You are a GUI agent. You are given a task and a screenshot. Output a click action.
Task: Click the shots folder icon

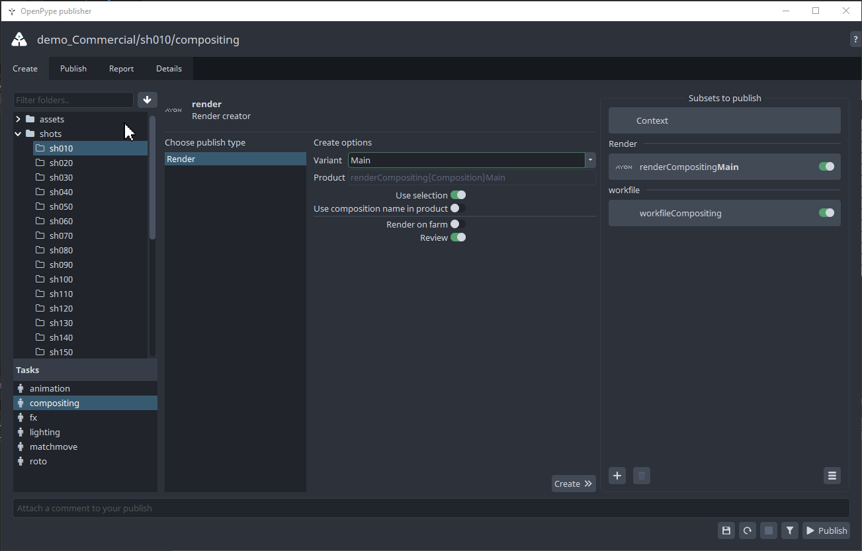pos(30,134)
